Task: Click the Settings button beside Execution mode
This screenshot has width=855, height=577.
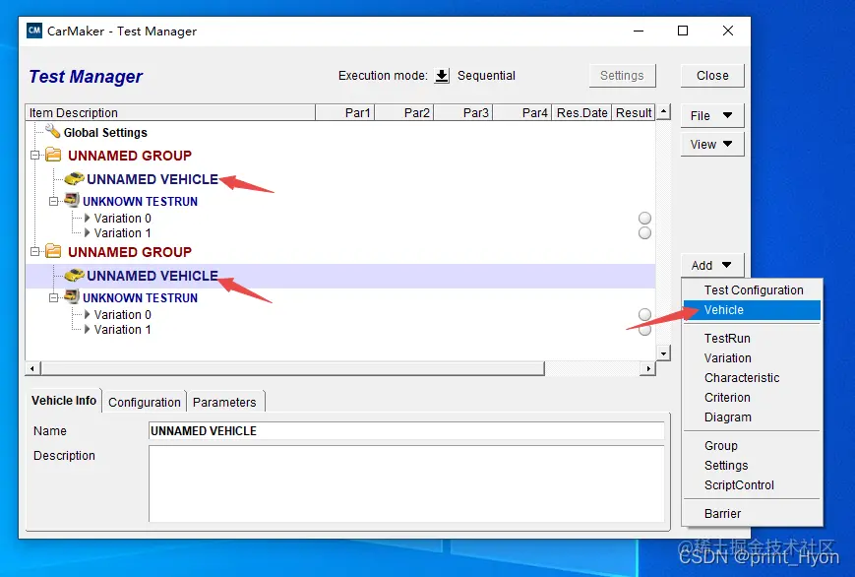Action: tap(622, 76)
